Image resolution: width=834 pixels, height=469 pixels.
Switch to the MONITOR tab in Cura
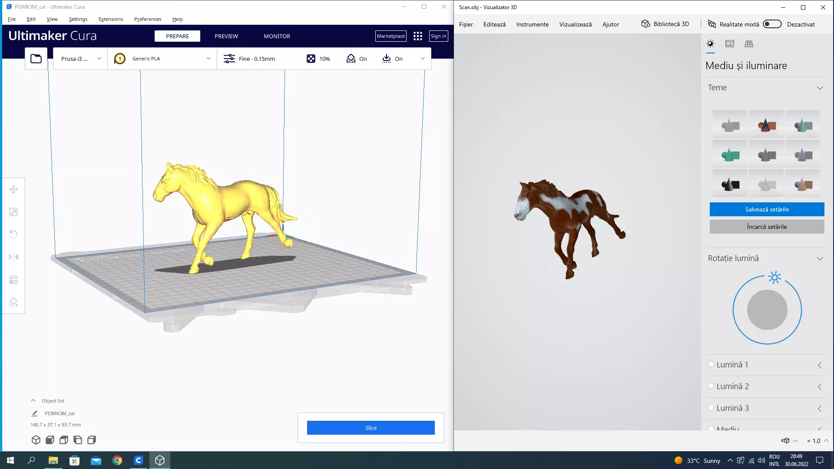[277, 36]
